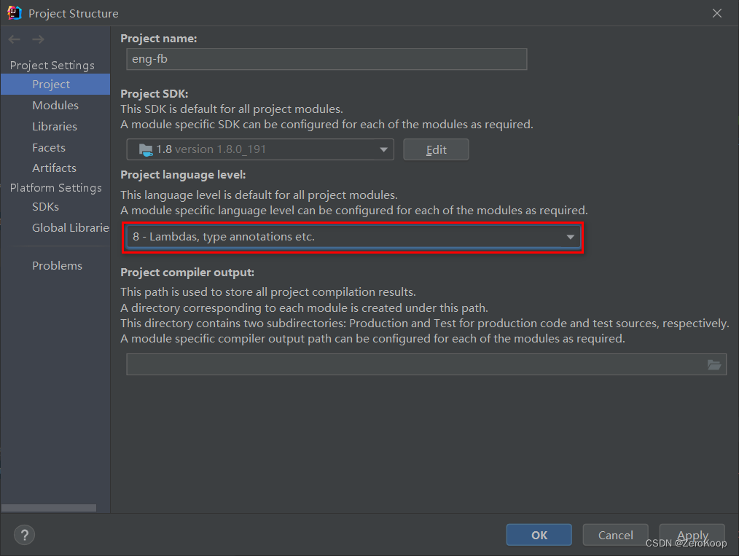This screenshot has height=556, width=739.
Task: Click the IntelliJ logo in the title bar
Action: point(15,12)
